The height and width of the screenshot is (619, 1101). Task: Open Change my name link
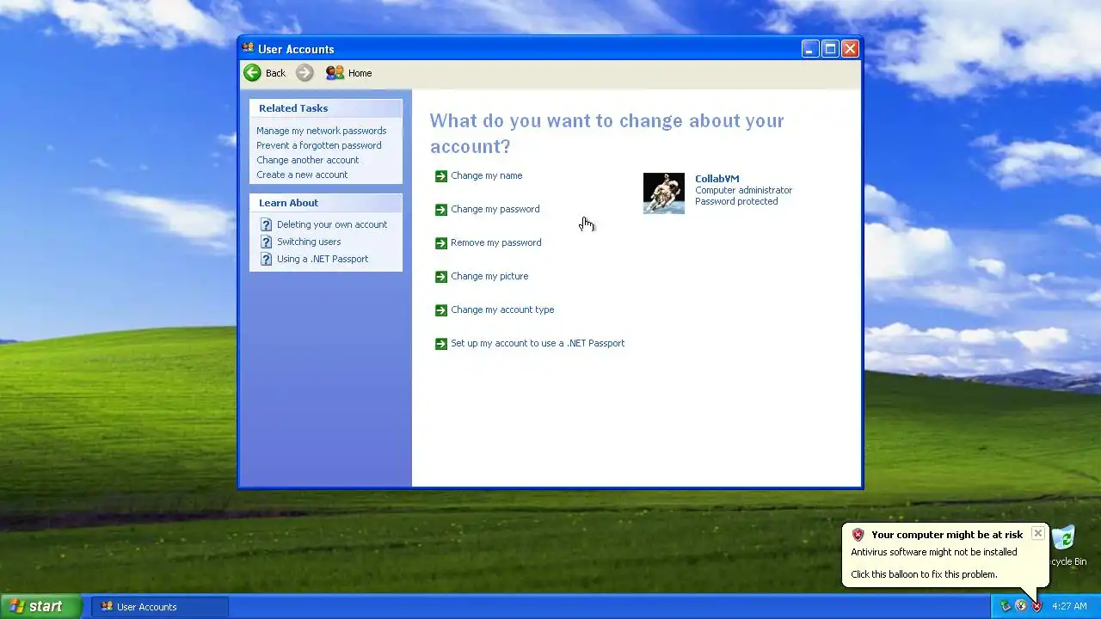[487, 175]
